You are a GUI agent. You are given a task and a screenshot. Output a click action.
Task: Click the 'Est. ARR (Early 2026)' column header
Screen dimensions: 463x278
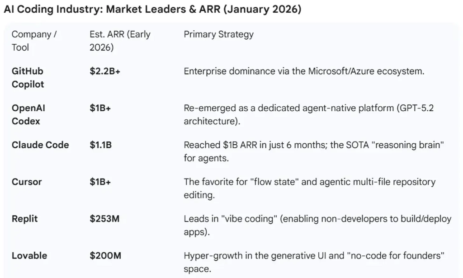point(120,41)
